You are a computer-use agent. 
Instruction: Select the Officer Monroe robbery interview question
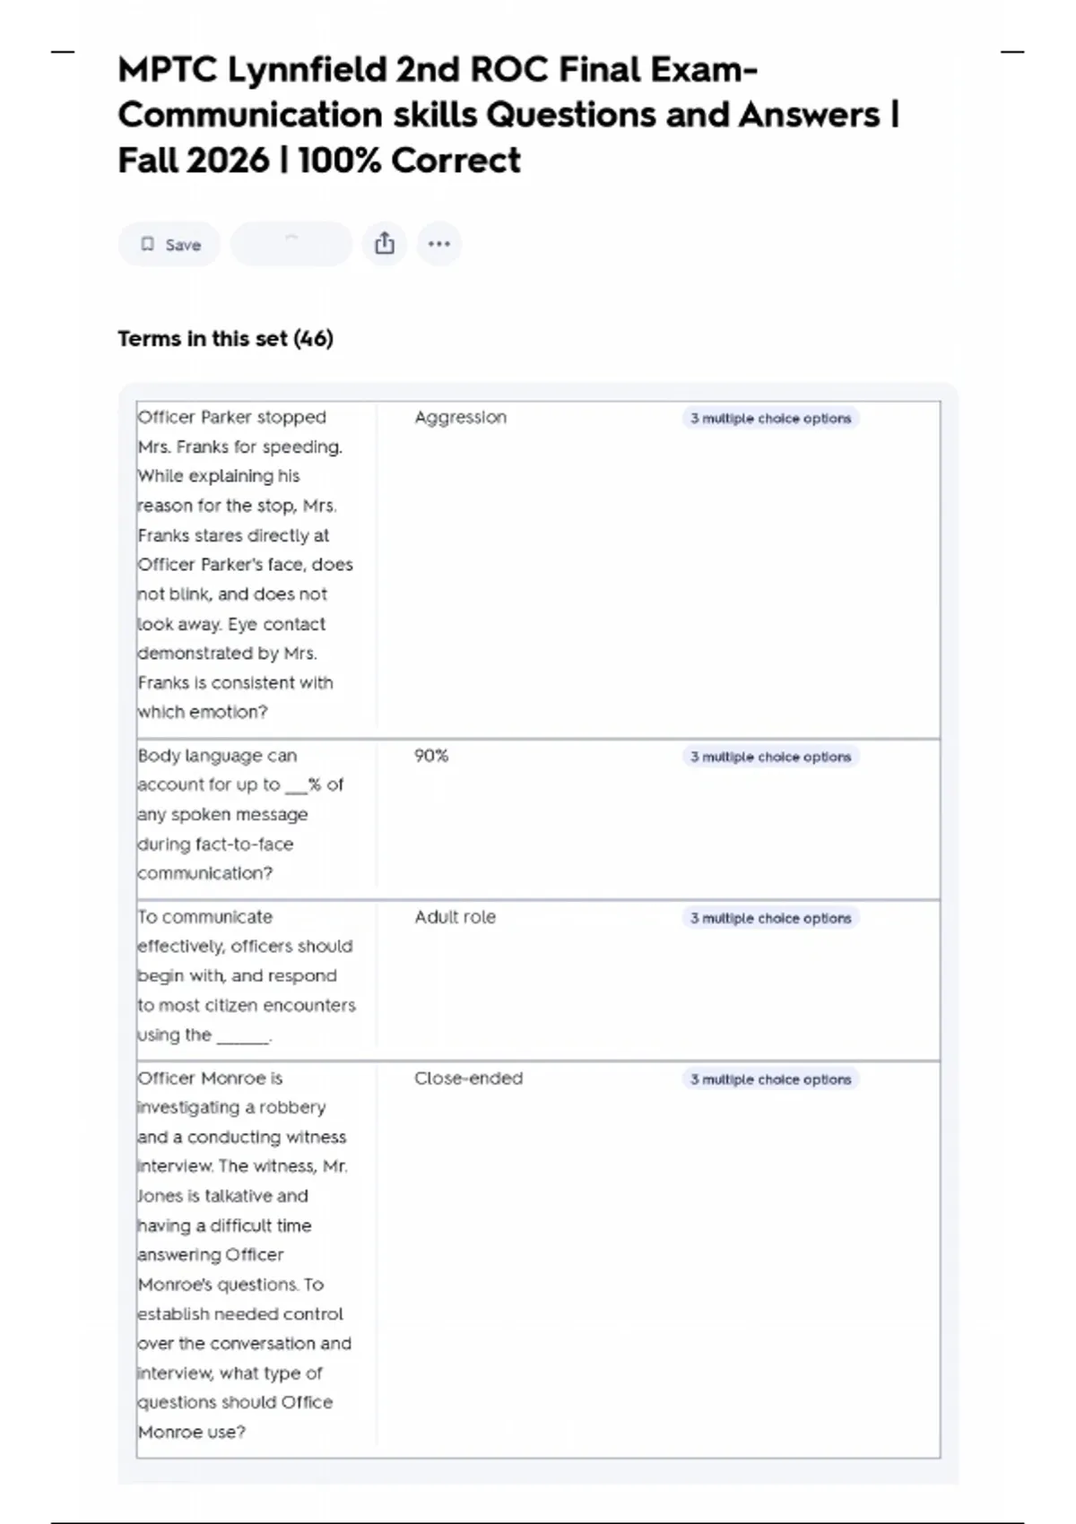click(x=243, y=1254)
